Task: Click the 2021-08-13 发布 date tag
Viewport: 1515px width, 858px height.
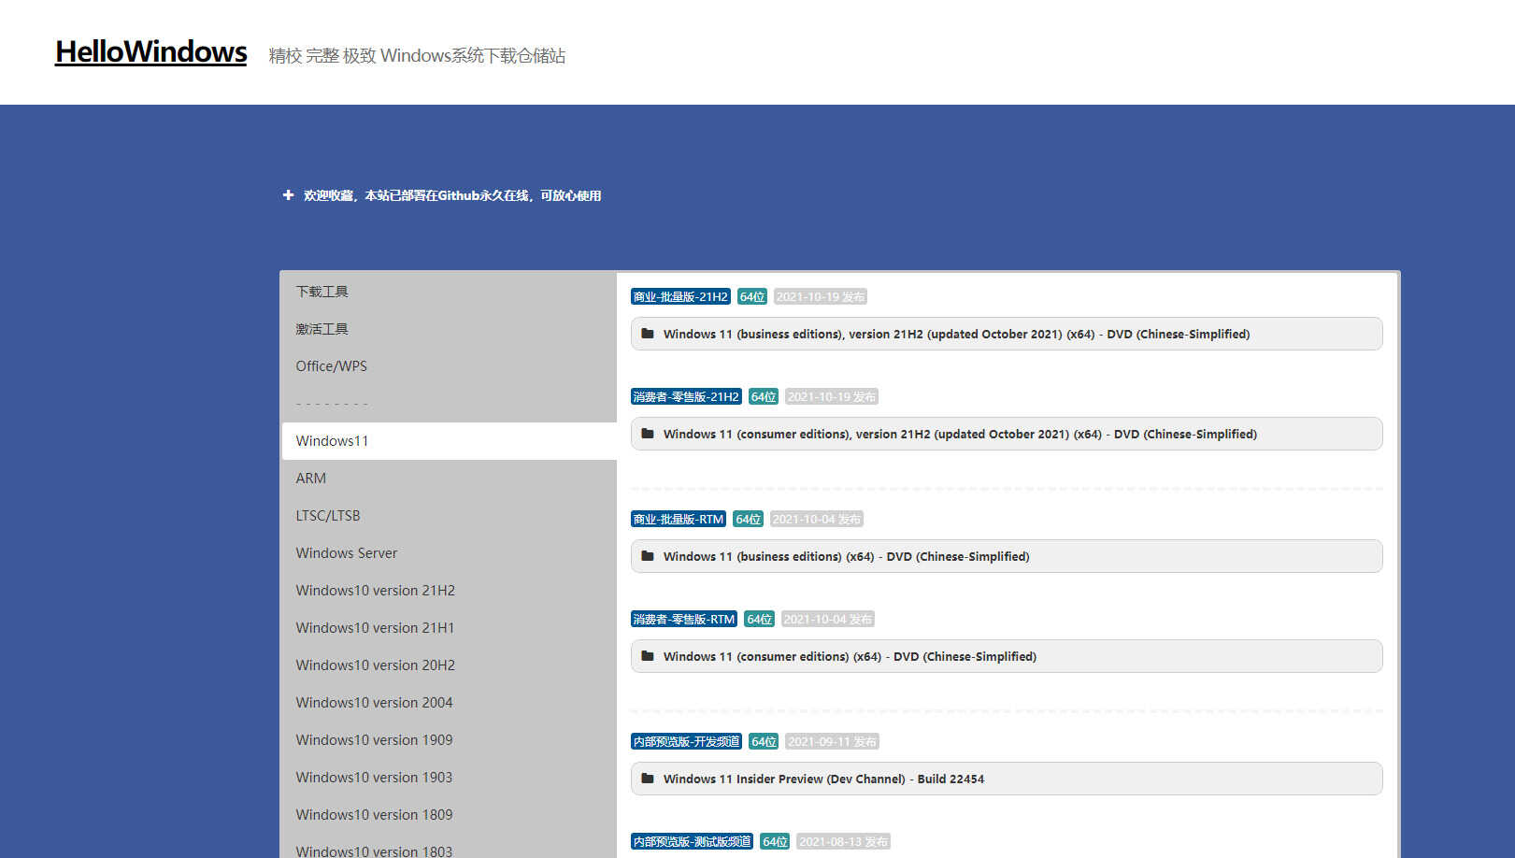Action: [844, 842]
